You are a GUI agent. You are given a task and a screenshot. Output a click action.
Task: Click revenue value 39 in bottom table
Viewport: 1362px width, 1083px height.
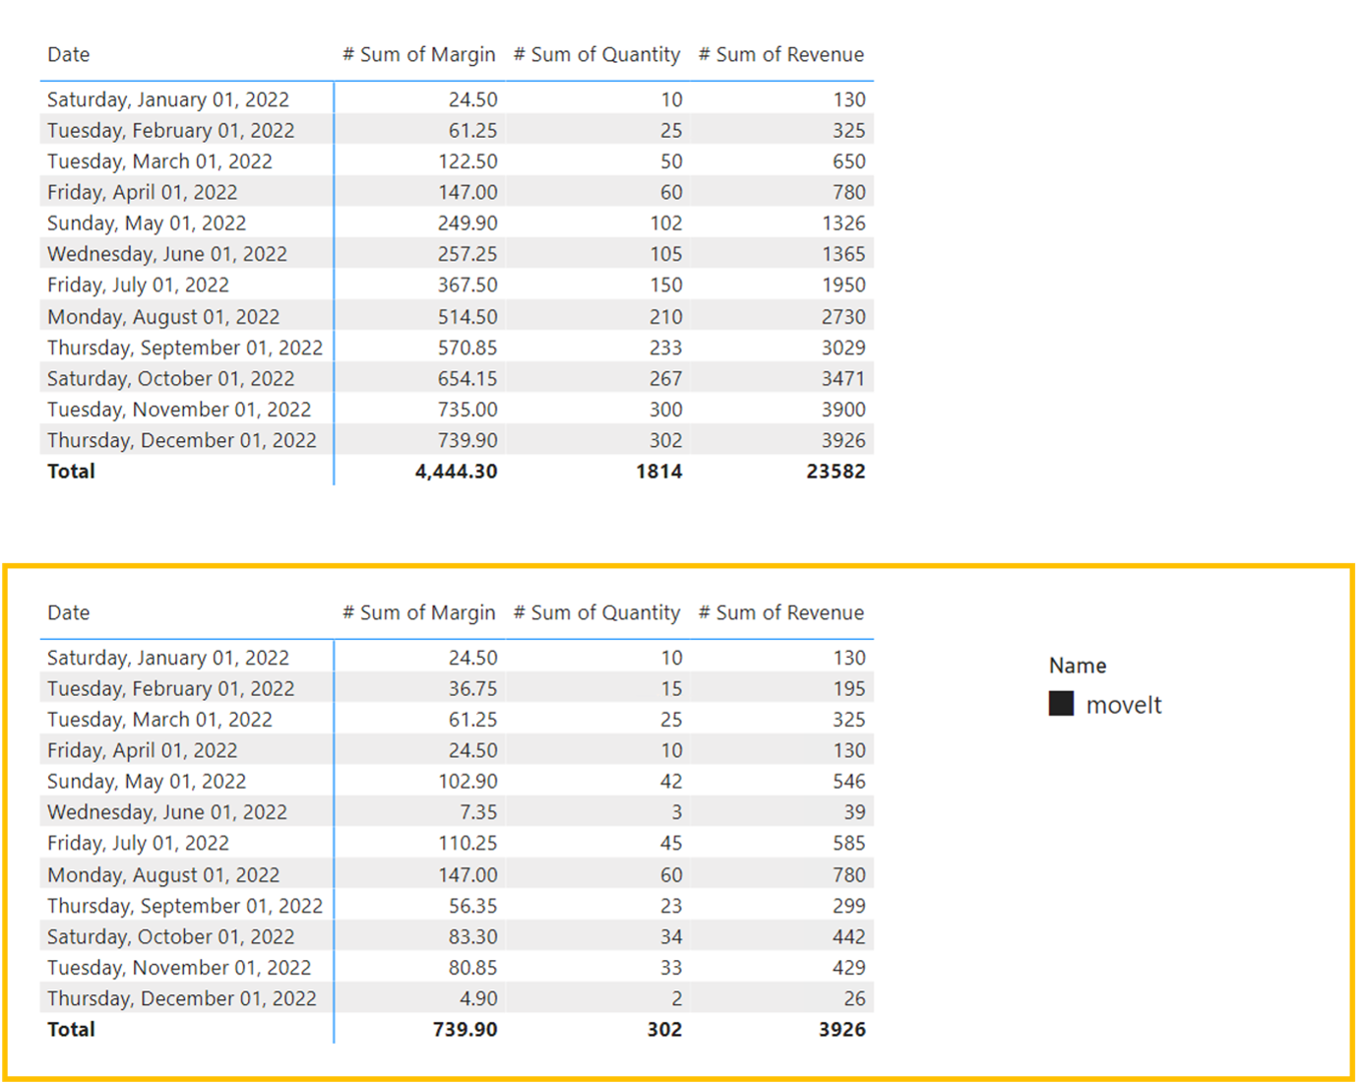point(855,811)
